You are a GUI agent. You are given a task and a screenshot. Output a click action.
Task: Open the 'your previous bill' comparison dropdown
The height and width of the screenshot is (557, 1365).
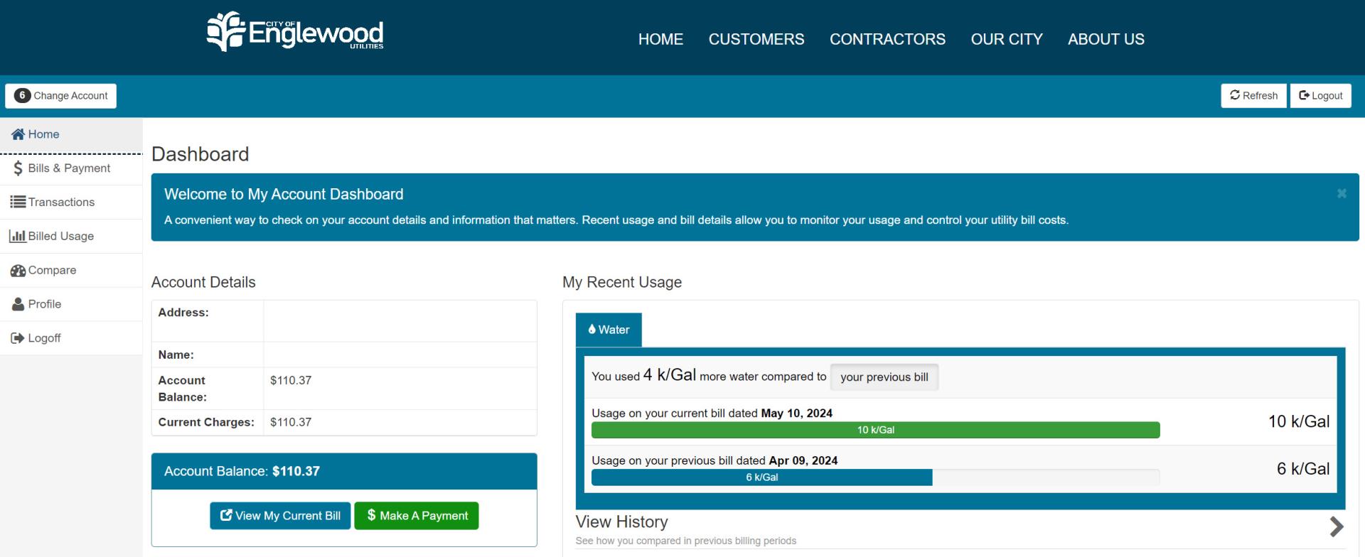884,377
